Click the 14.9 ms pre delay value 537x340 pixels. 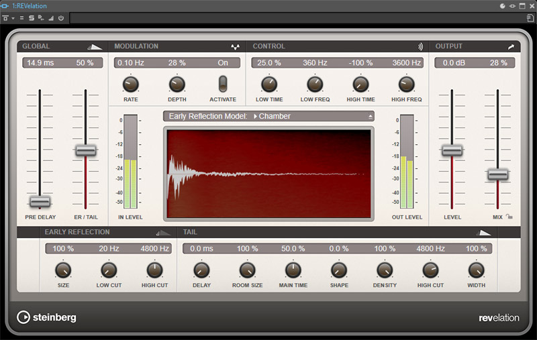point(40,63)
